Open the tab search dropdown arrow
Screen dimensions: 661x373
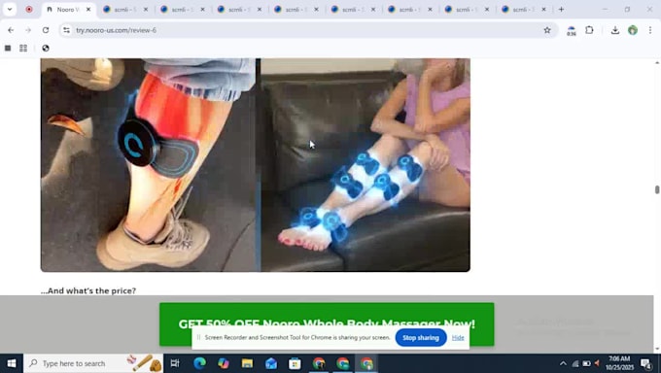pyautogui.click(x=10, y=9)
